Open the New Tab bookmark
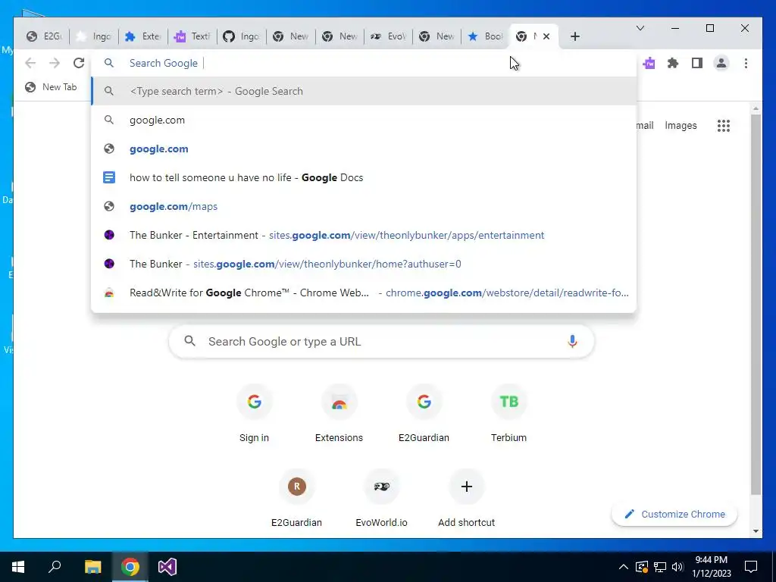Viewport: 776px width, 582px height. [52, 87]
